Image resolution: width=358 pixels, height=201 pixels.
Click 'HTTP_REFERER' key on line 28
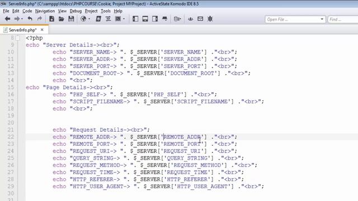187,179
